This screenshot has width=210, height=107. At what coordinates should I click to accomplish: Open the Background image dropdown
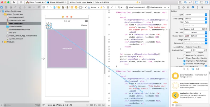[x=195, y=43]
